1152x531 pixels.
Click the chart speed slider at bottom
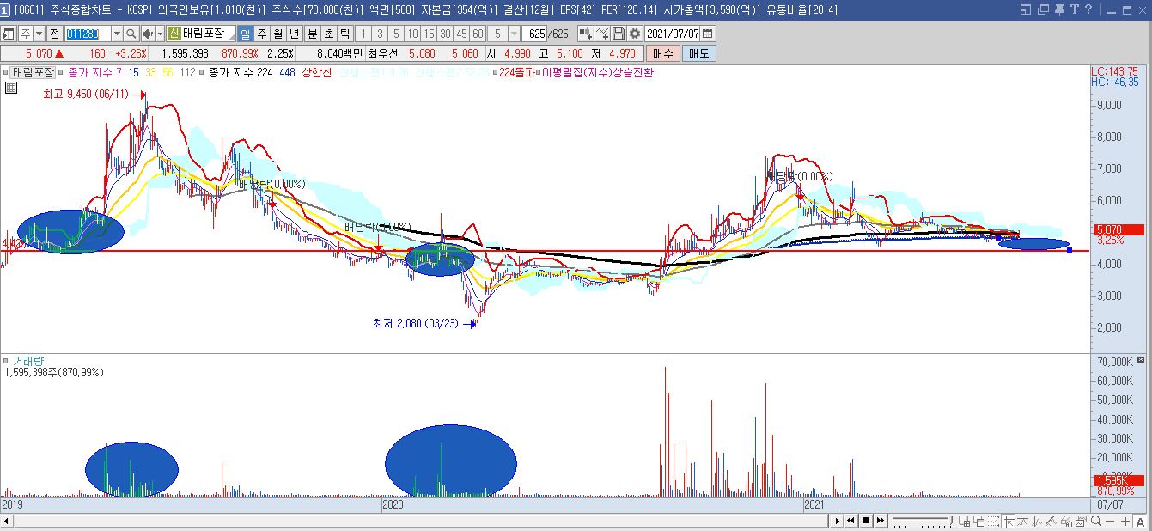coord(923,521)
